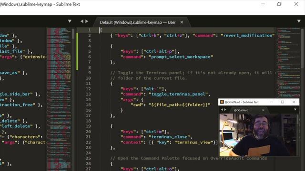Click previous tab arrow in @OdatNurd window
The height and width of the screenshot is (171, 305).
(222, 110)
